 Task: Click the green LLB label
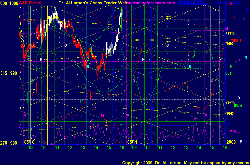click(x=228, y=74)
